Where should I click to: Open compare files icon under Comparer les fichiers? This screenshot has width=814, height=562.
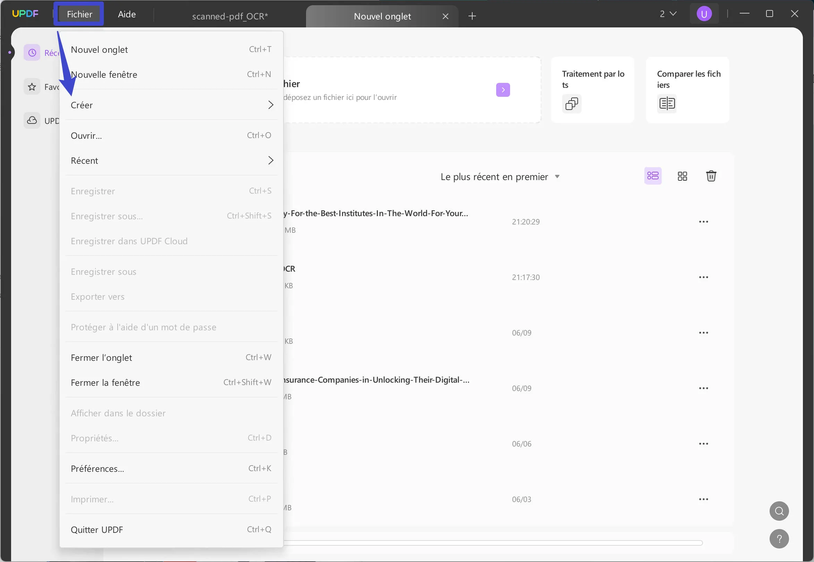tap(667, 103)
